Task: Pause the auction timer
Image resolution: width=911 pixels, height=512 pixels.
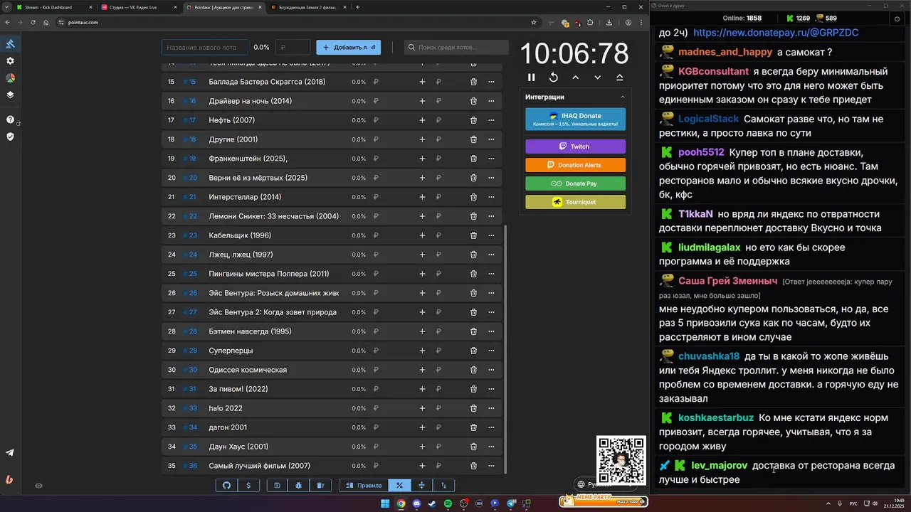Action: [x=531, y=77]
